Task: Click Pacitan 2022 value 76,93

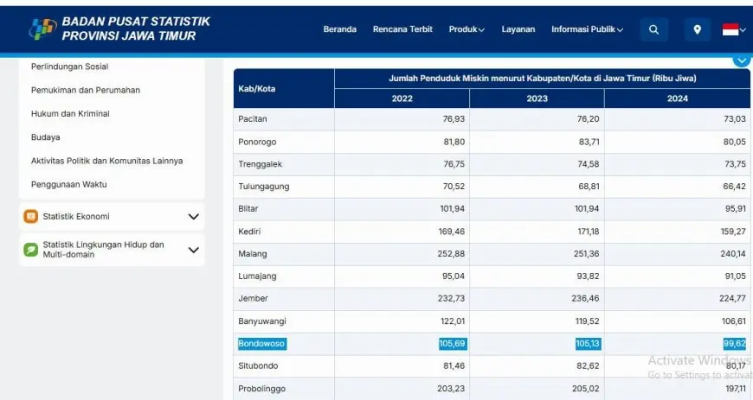Action: point(454,119)
